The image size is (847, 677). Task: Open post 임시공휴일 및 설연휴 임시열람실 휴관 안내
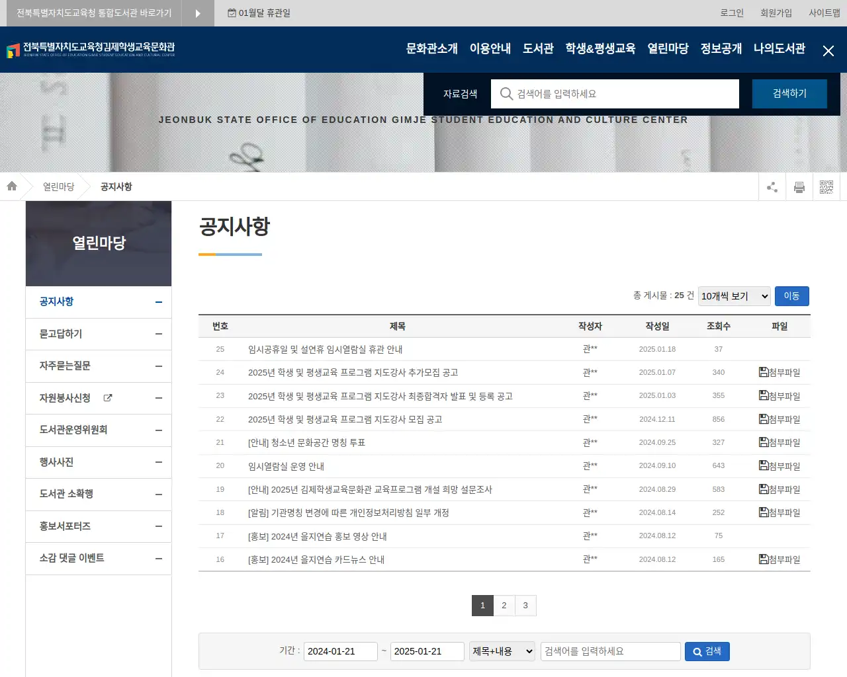pos(326,349)
